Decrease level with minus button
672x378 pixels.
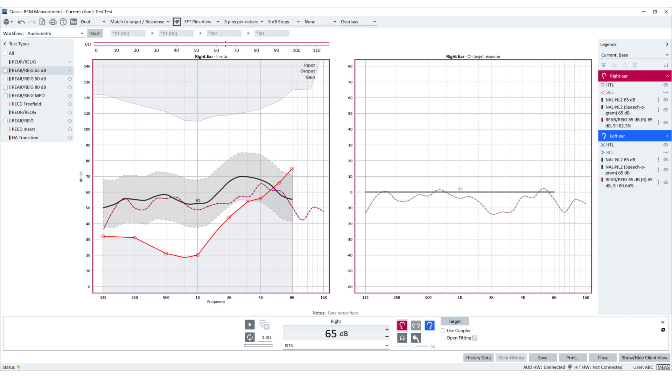coord(387,337)
